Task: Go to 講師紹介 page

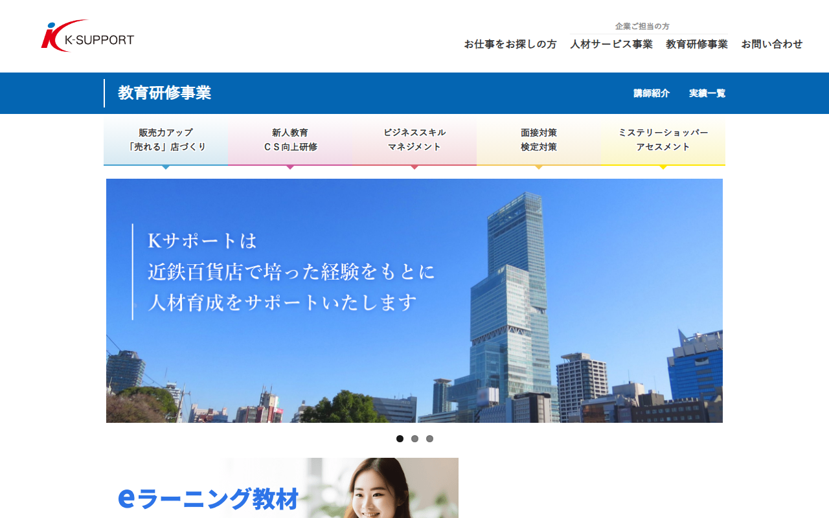Action: point(652,93)
